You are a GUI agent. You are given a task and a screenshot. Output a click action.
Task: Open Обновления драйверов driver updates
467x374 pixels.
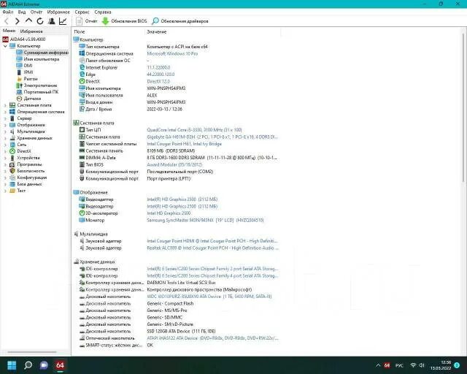(x=180, y=21)
